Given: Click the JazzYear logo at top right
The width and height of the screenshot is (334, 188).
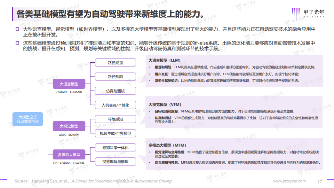Looking at the screenshot, I should click(x=308, y=14).
